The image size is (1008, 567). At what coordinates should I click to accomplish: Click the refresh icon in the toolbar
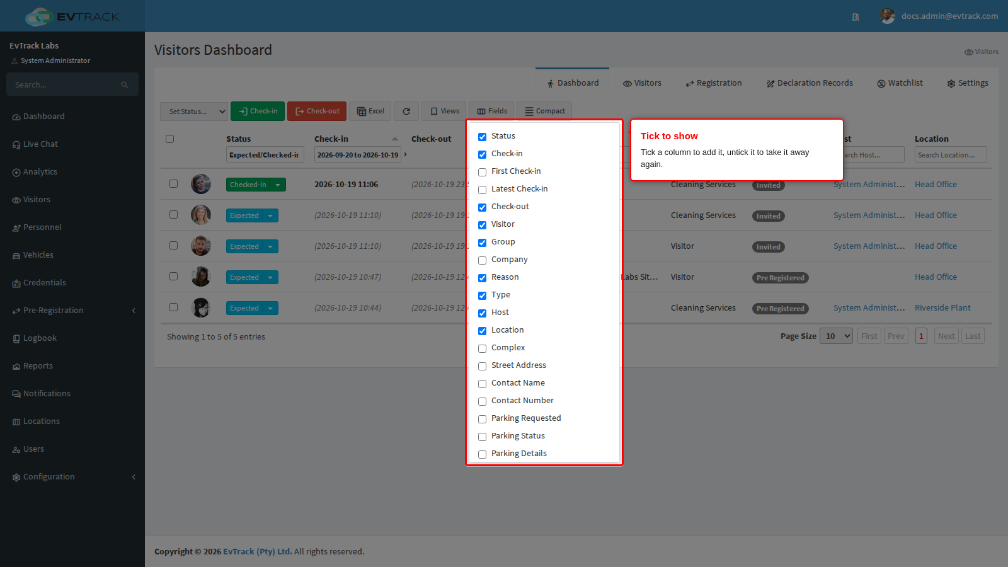pyautogui.click(x=406, y=112)
